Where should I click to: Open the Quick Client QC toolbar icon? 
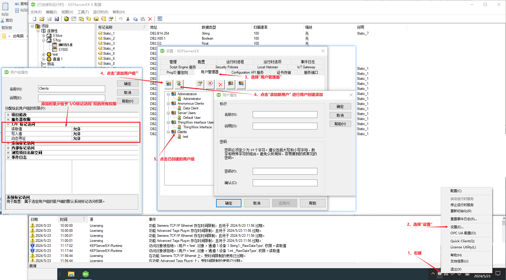pos(160,19)
